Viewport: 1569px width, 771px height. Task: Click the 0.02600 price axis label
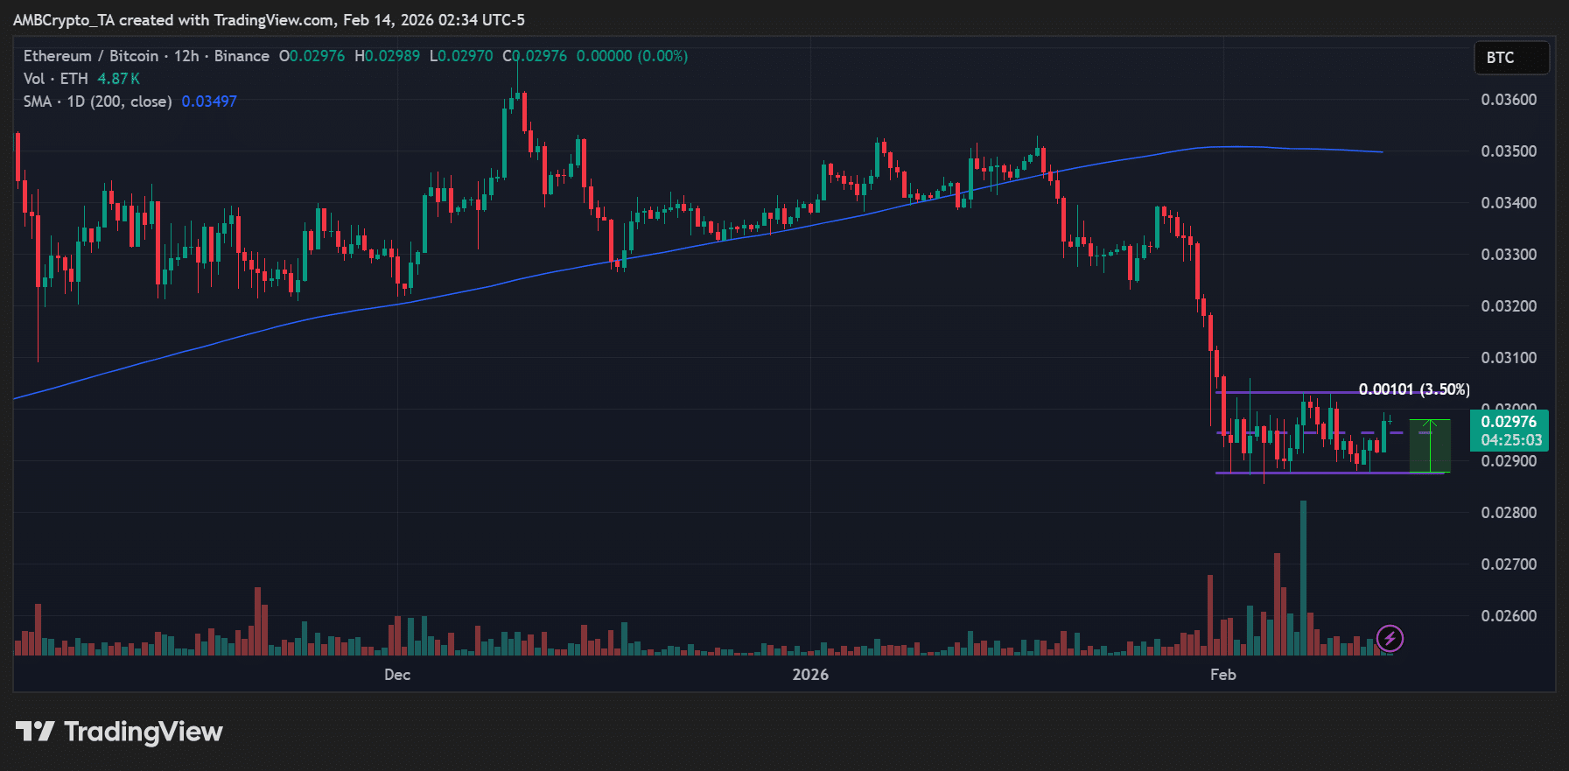(x=1509, y=616)
